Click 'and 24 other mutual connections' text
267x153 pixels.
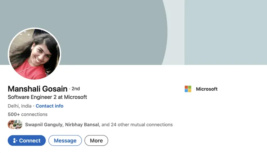137,124
